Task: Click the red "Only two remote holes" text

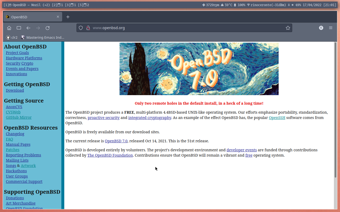Action: 199,103
